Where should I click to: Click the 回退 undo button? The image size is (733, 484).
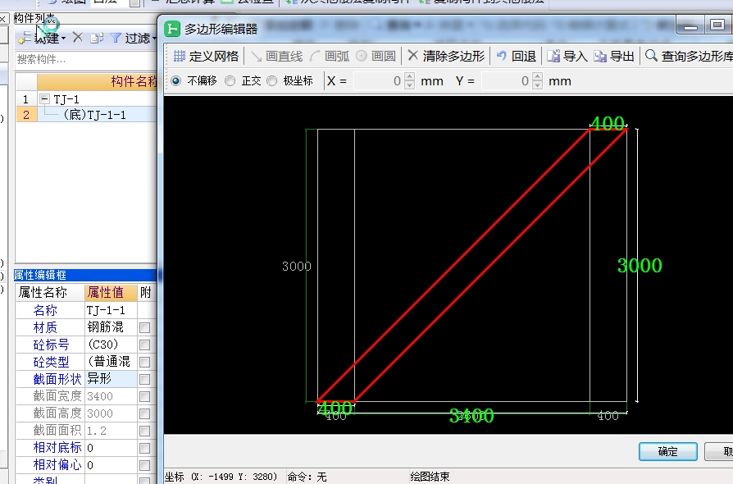coord(516,56)
